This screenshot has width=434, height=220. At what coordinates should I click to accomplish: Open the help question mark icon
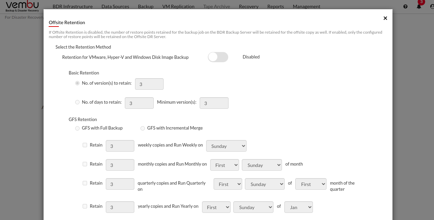point(405,6)
